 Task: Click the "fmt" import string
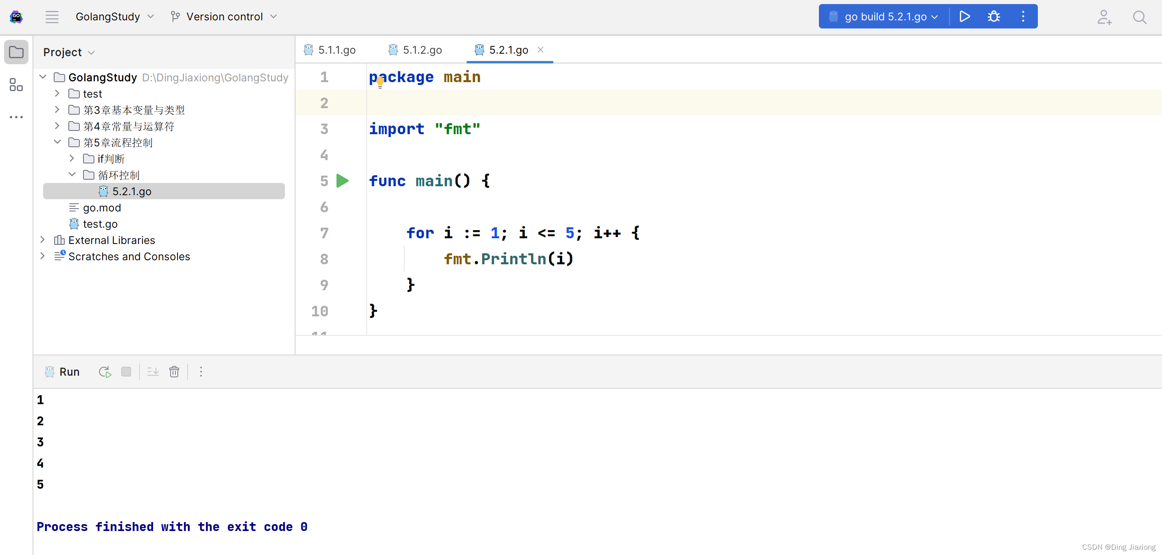pyautogui.click(x=457, y=129)
